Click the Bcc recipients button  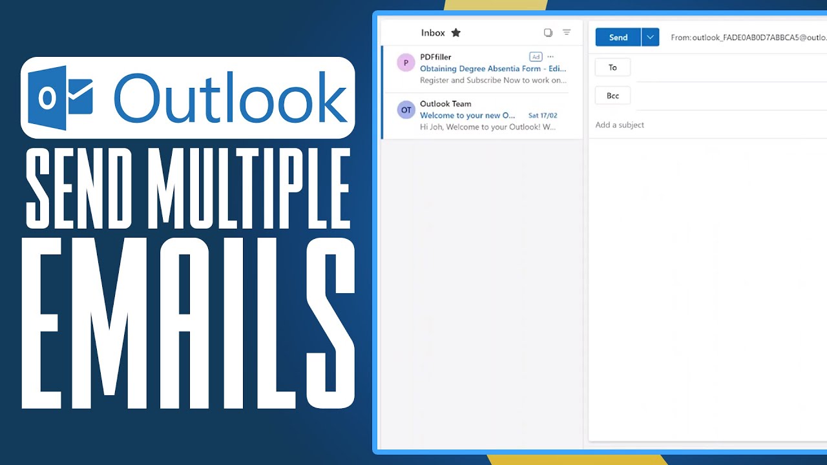[612, 96]
